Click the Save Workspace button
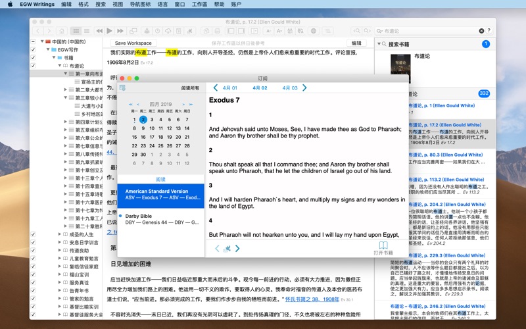The width and height of the screenshot is (526, 329). coord(133,43)
